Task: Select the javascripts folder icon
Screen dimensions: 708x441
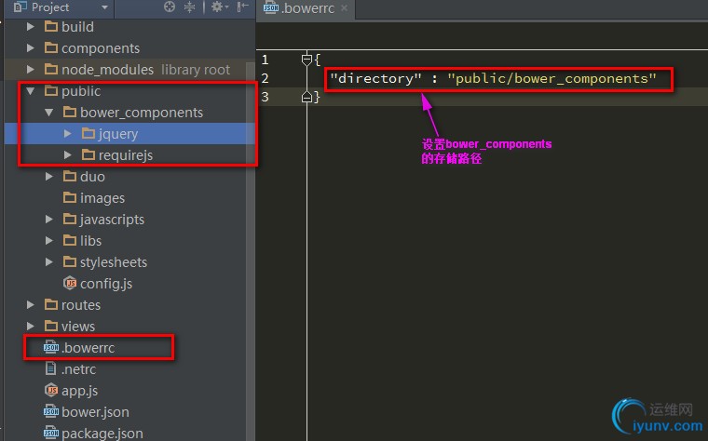Action: pyautogui.click(x=70, y=220)
